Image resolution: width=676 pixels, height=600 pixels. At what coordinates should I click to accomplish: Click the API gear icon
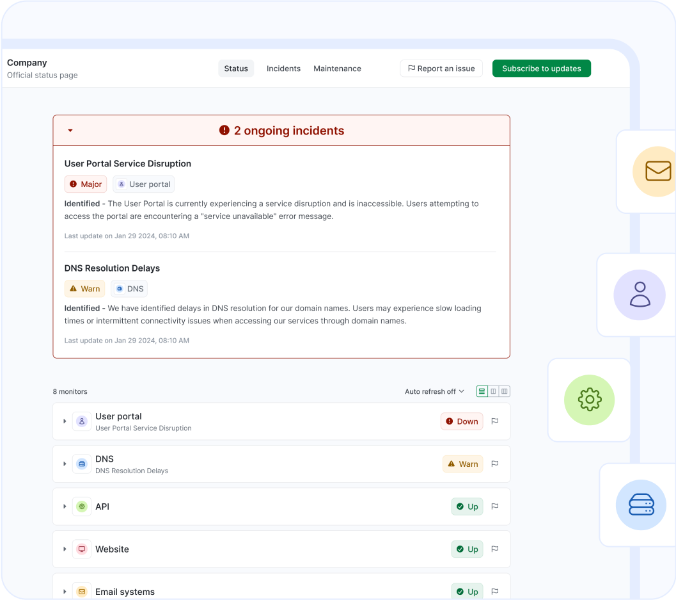(81, 506)
